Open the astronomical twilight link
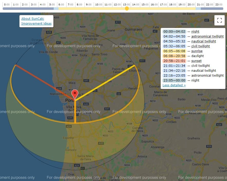Viewport: 227px width, 181px height. 208,36
